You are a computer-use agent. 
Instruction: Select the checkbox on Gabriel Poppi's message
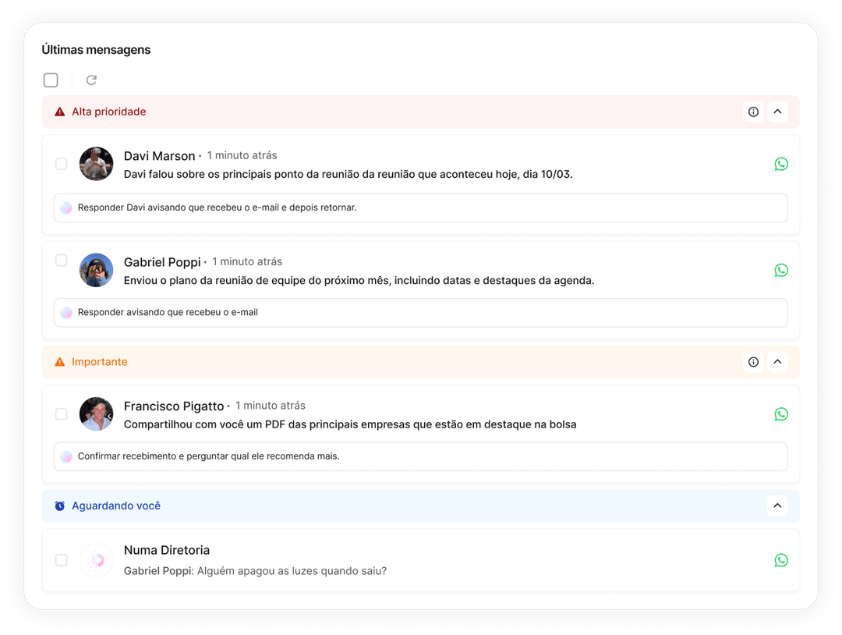pos(61,260)
